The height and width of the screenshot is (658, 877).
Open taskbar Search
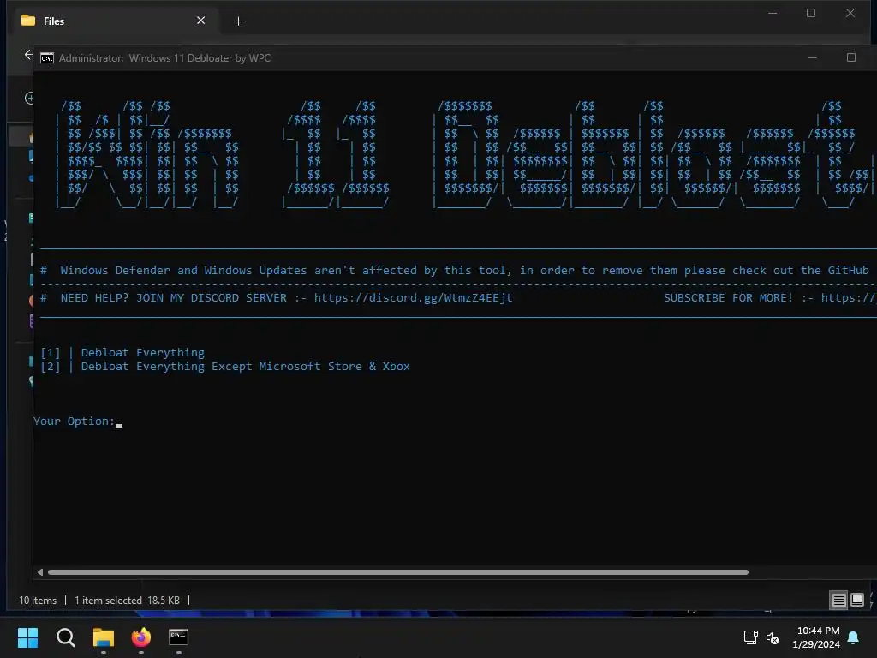pos(65,637)
